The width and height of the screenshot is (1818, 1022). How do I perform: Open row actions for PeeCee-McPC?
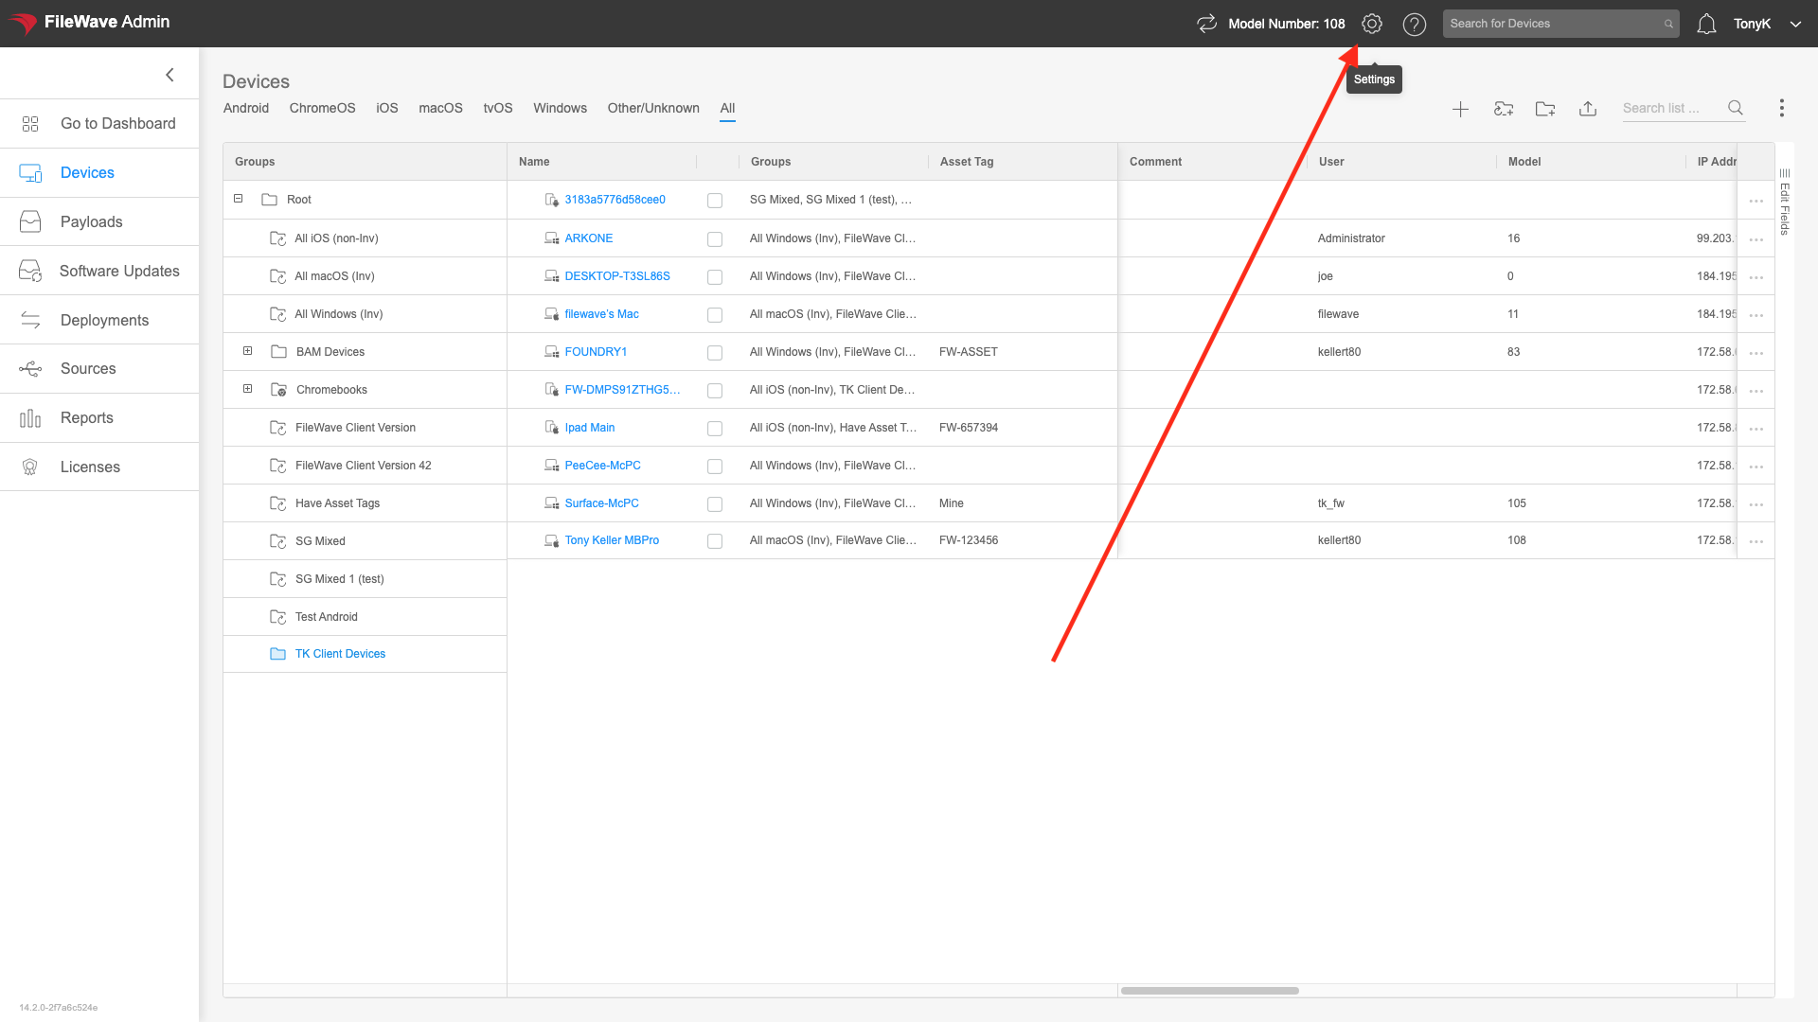pos(1756,467)
